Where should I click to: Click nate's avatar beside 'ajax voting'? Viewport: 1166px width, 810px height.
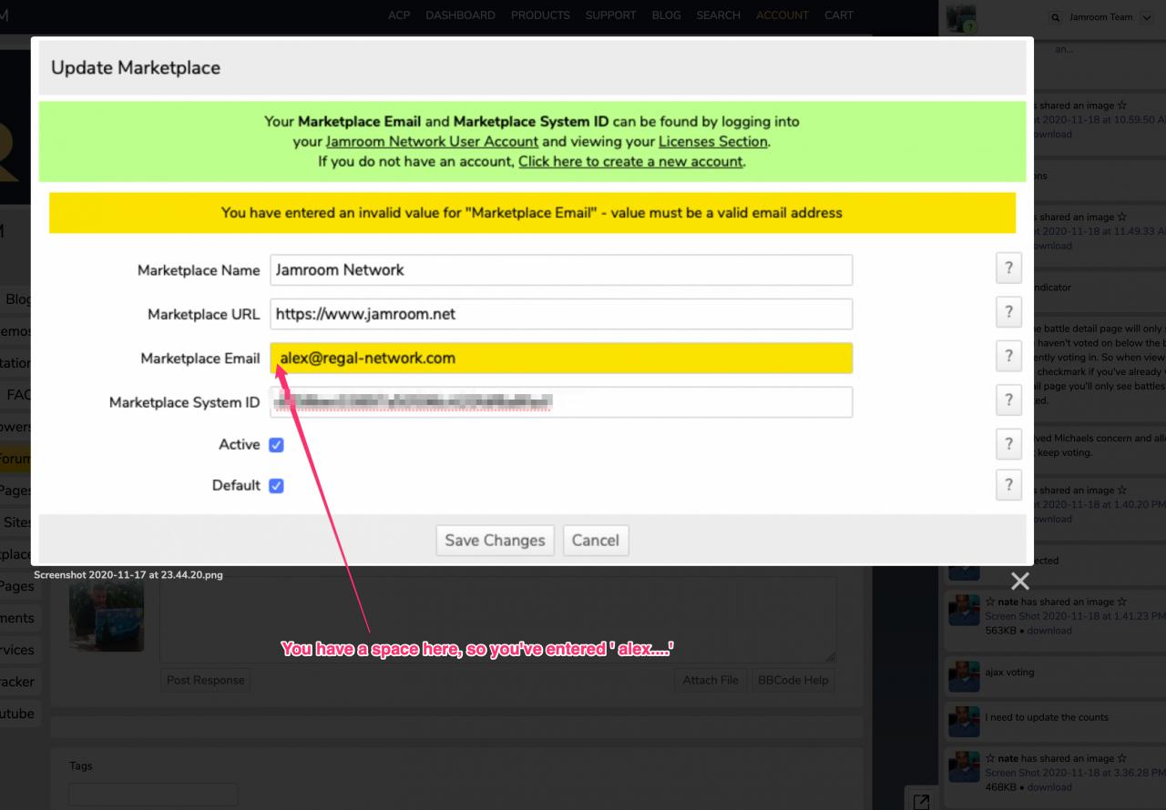click(964, 677)
